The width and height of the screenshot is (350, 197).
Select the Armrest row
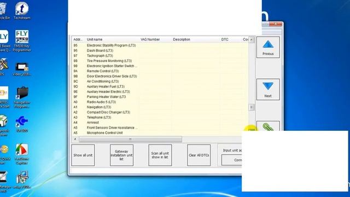click(x=160, y=123)
